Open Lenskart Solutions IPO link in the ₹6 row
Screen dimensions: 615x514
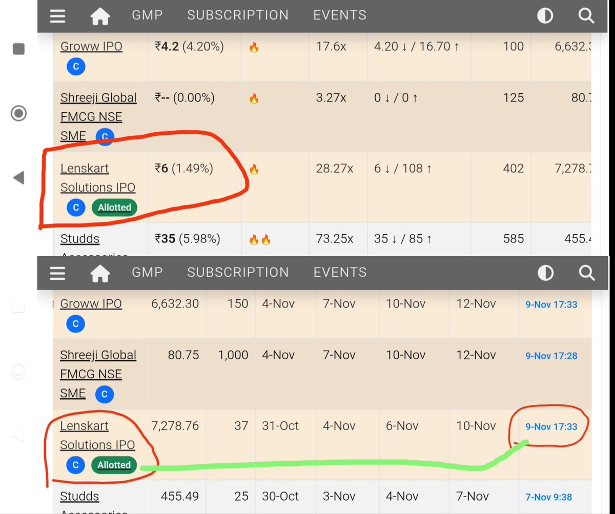[x=98, y=178]
